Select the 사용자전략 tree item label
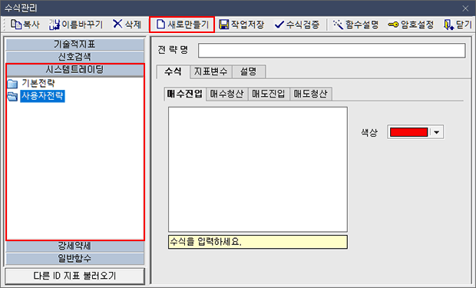The height and width of the screenshot is (288, 476). pyautogui.click(x=42, y=96)
